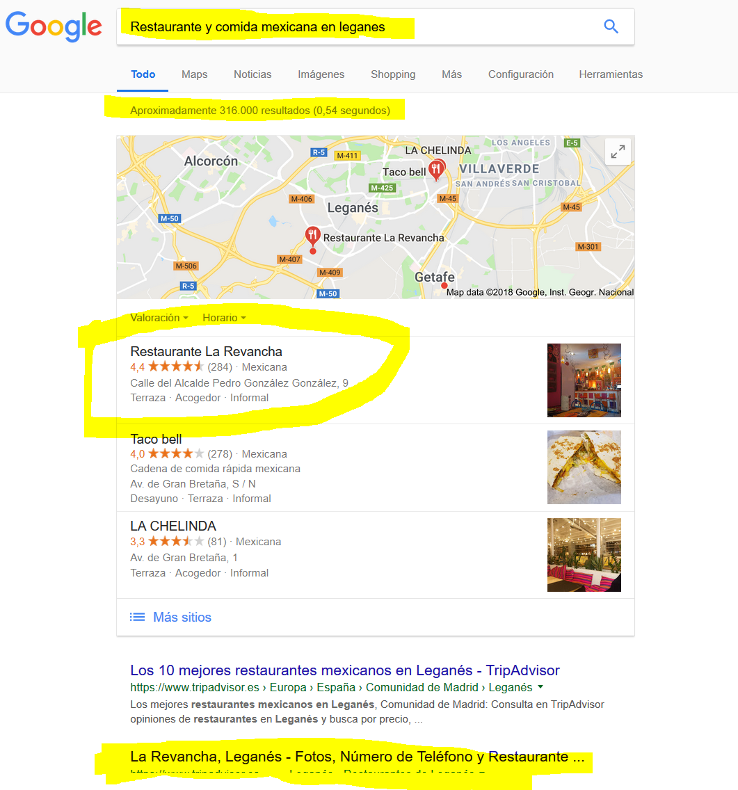Open the LA CHELINDA restaurant photo
Image resolution: width=738 pixels, height=790 pixels.
(584, 555)
